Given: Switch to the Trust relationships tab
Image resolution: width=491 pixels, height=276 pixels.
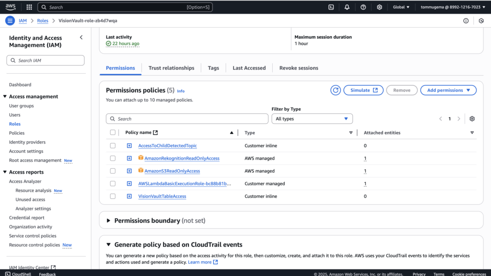Looking at the screenshot, I should [x=171, y=68].
